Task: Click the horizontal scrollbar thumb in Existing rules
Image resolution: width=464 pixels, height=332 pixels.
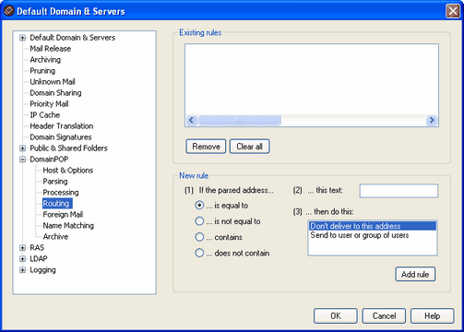Action: [239, 120]
